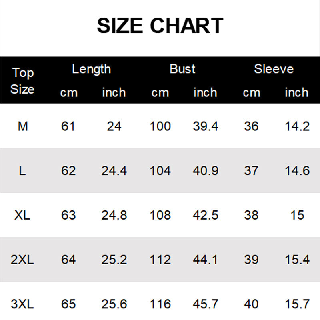Select the 15.4 inch sleeve value

(297, 260)
